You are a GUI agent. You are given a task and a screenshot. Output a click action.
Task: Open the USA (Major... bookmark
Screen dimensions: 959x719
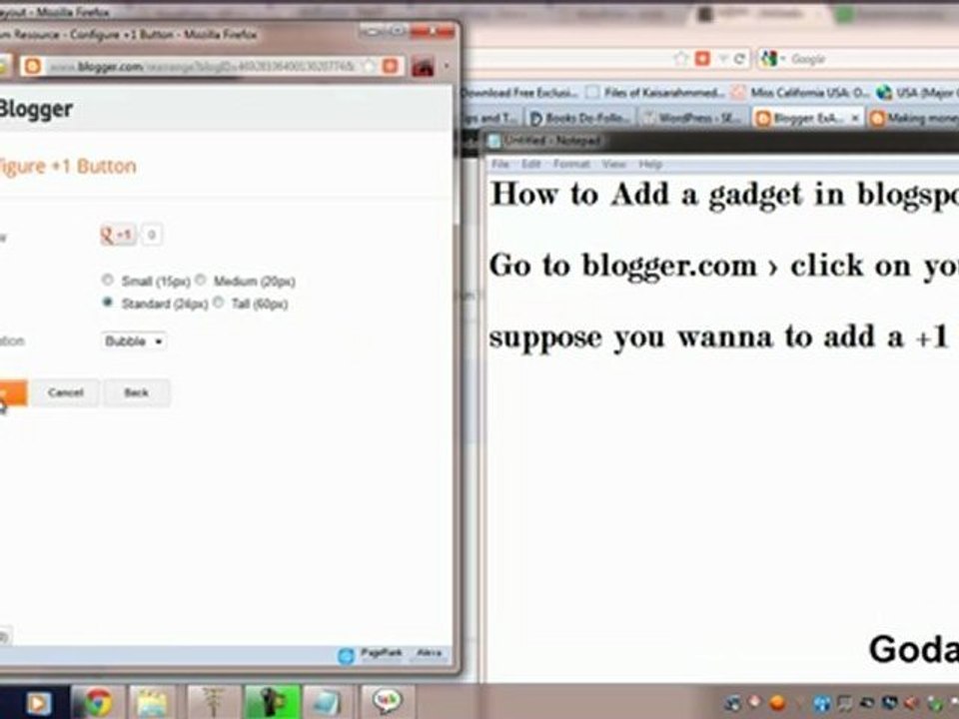(917, 93)
